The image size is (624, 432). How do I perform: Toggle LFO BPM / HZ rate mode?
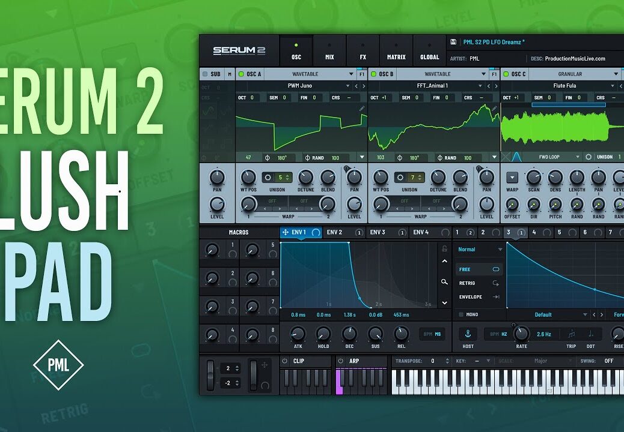click(x=498, y=334)
